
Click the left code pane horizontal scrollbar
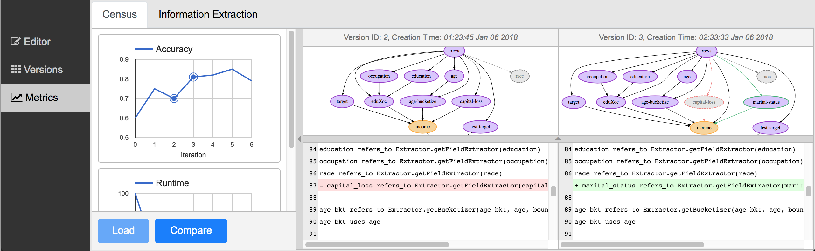point(377,245)
